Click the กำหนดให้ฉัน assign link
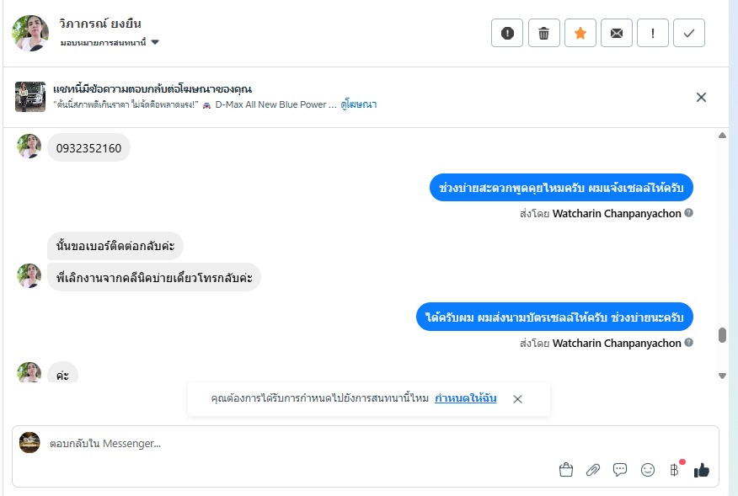This screenshot has width=738, height=496. click(465, 398)
